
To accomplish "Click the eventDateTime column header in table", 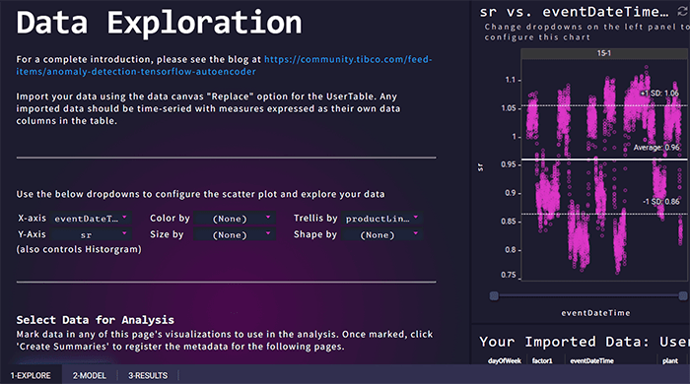I will [x=591, y=360].
